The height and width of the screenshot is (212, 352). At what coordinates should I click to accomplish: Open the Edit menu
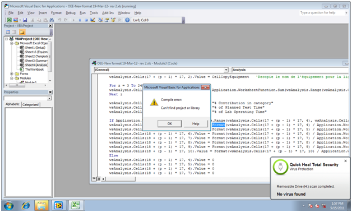[x=20, y=13]
